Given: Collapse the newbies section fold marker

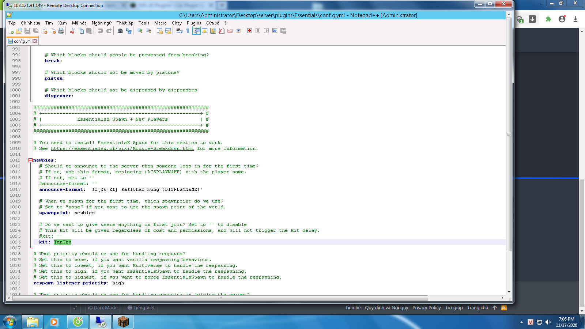Looking at the screenshot, I should (30, 160).
